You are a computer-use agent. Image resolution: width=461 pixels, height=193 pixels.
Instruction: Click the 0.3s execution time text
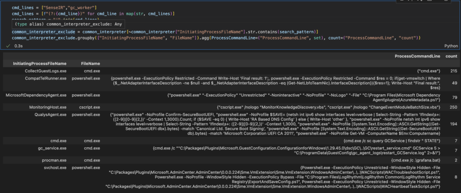pos(18,46)
